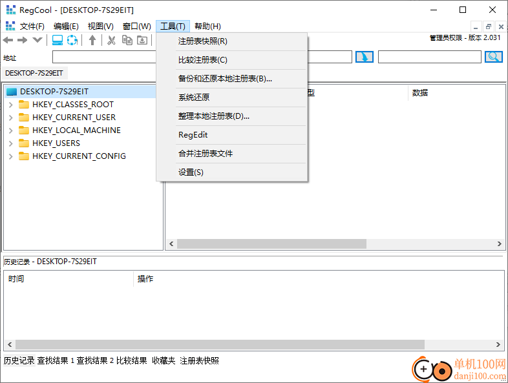Click the computer icon beside DESKTOP-7S29EIT in the tree
Viewport: 508px width, 383px height.
pos(12,92)
